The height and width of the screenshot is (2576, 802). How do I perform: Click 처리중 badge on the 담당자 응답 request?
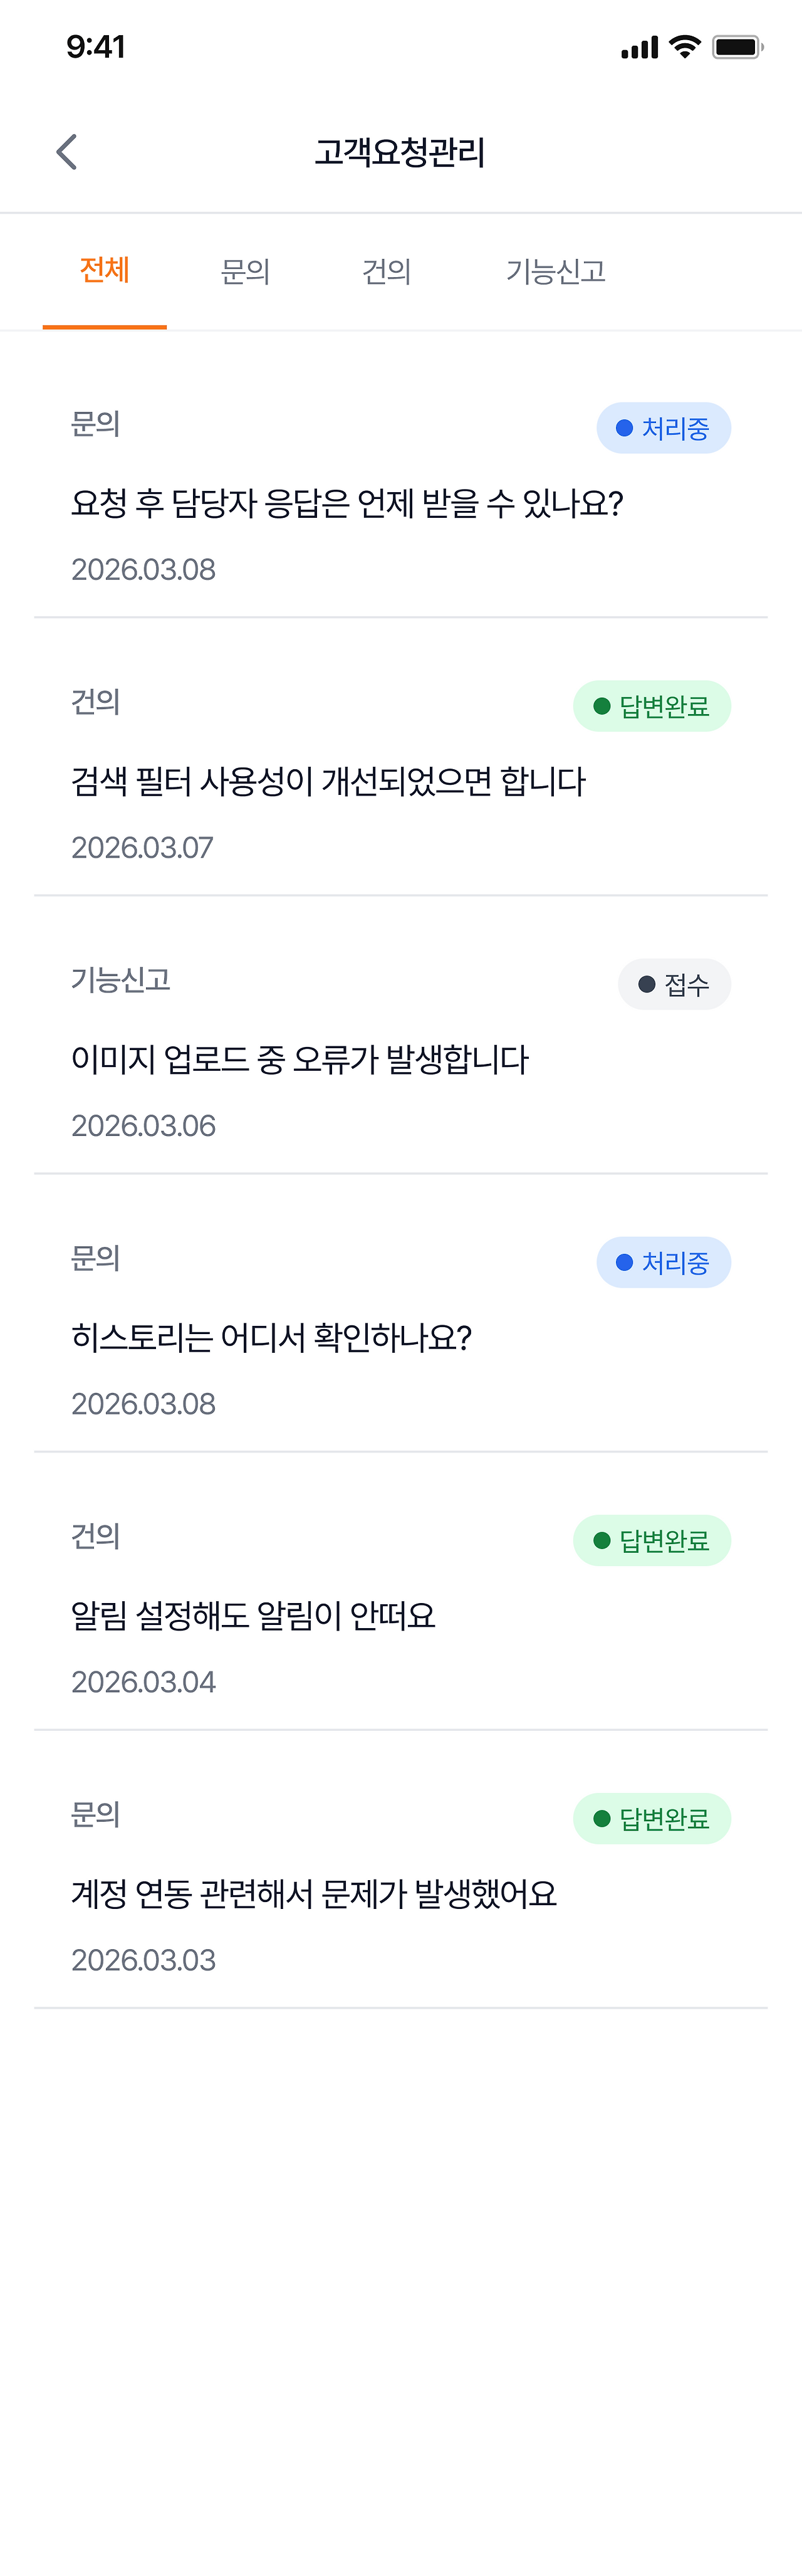click(x=663, y=428)
